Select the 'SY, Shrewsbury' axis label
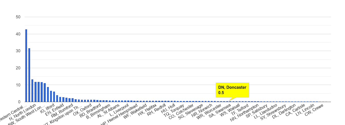Viewport: 345px width, 125px height. (273, 112)
